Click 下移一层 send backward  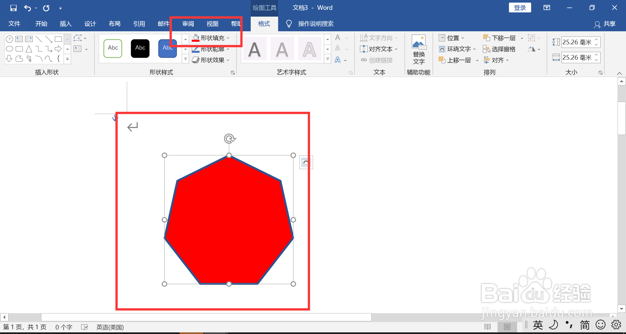pyautogui.click(x=500, y=38)
